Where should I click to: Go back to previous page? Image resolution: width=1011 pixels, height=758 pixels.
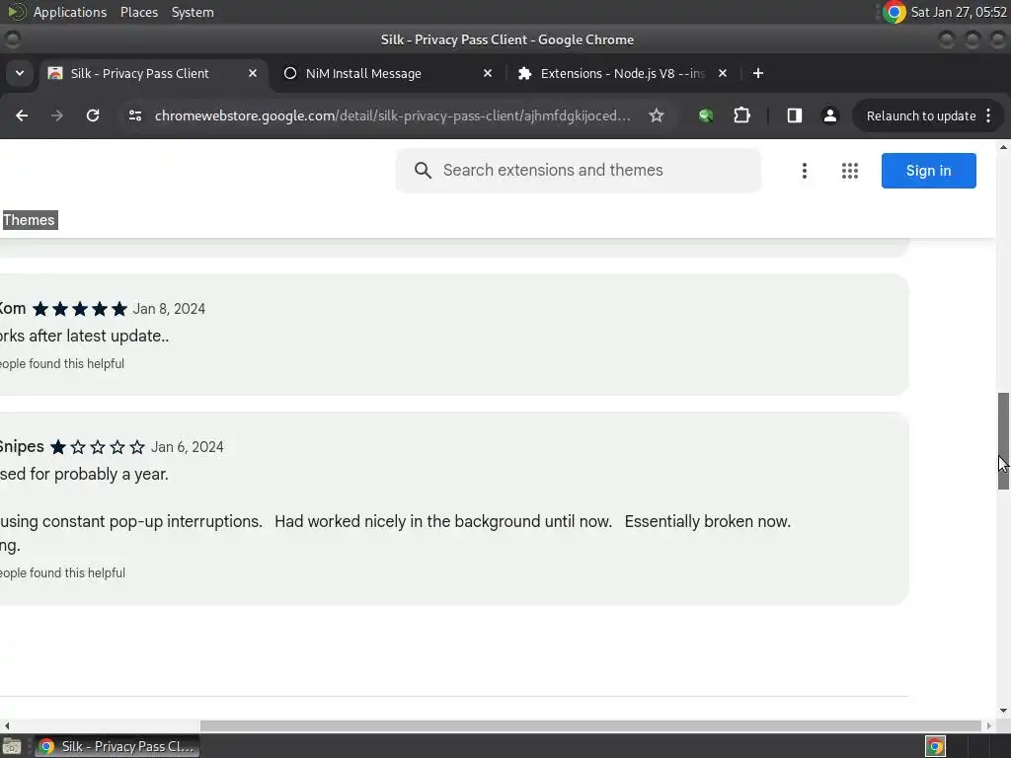point(22,115)
